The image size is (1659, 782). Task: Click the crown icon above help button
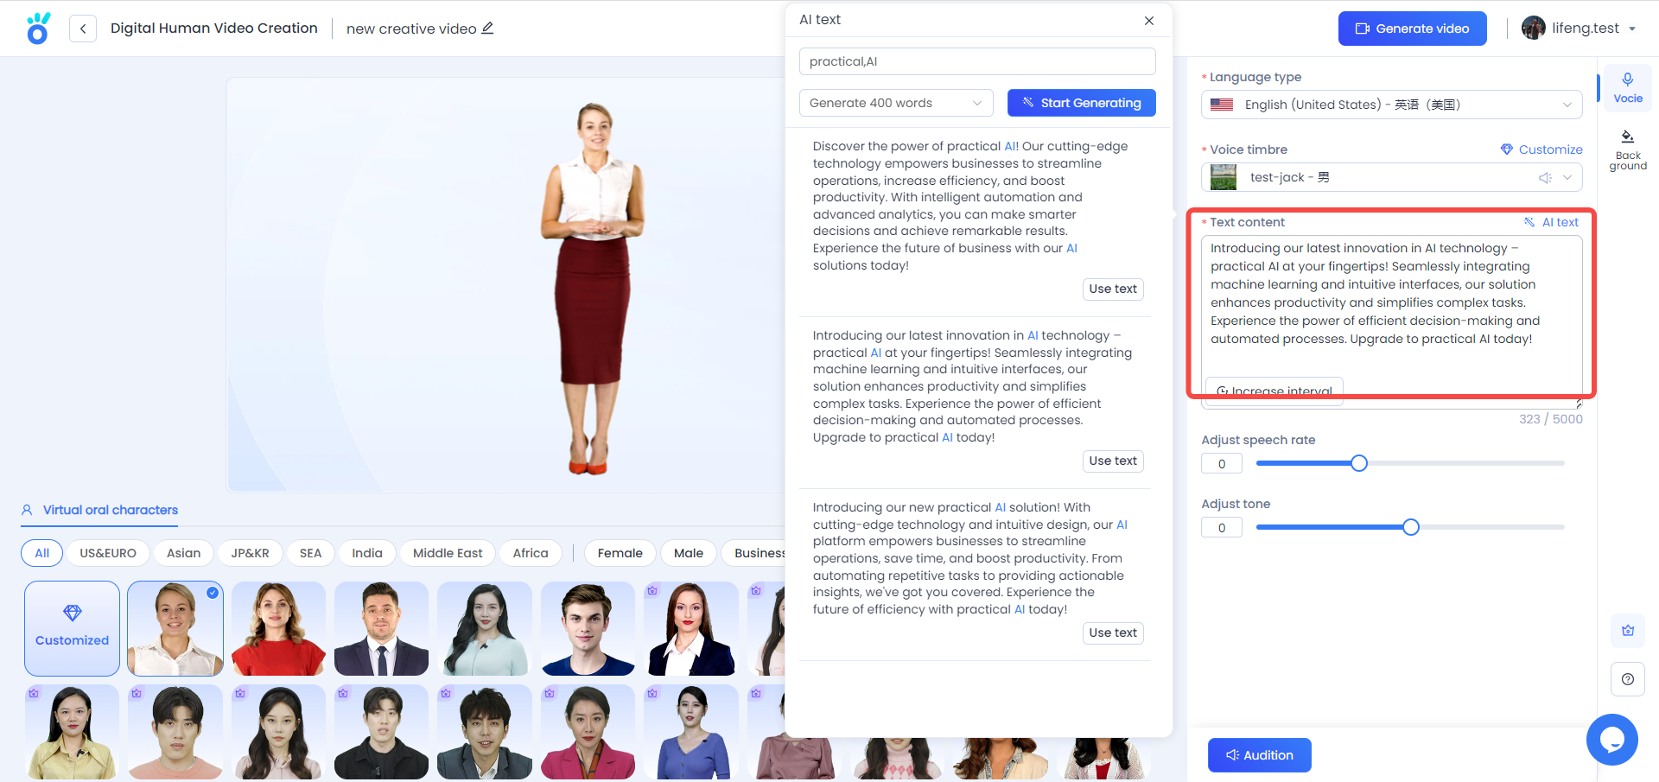(1628, 631)
